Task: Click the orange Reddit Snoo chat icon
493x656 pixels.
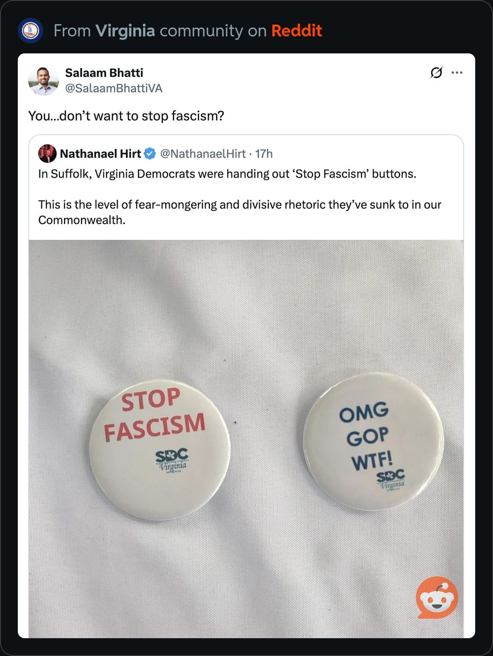Action: pyautogui.click(x=437, y=597)
